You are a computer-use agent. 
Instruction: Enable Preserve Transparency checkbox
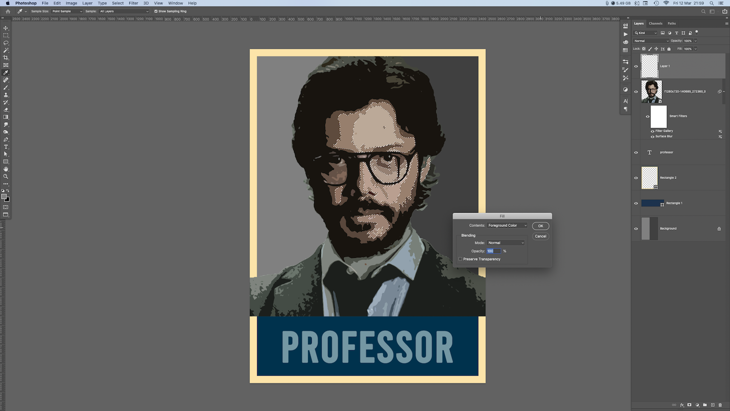460,259
